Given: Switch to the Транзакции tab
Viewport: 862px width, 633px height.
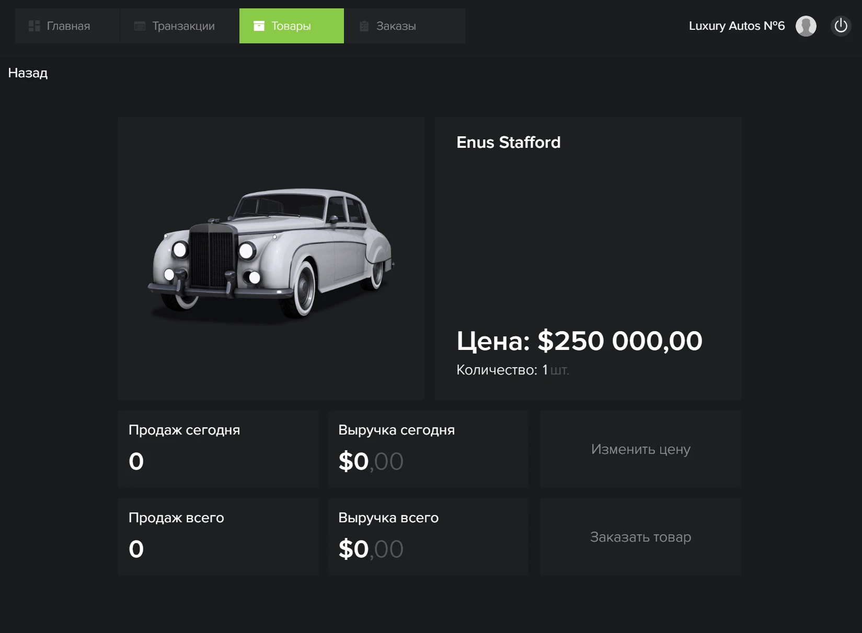Looking at the screenshot, I should [183, 26].
